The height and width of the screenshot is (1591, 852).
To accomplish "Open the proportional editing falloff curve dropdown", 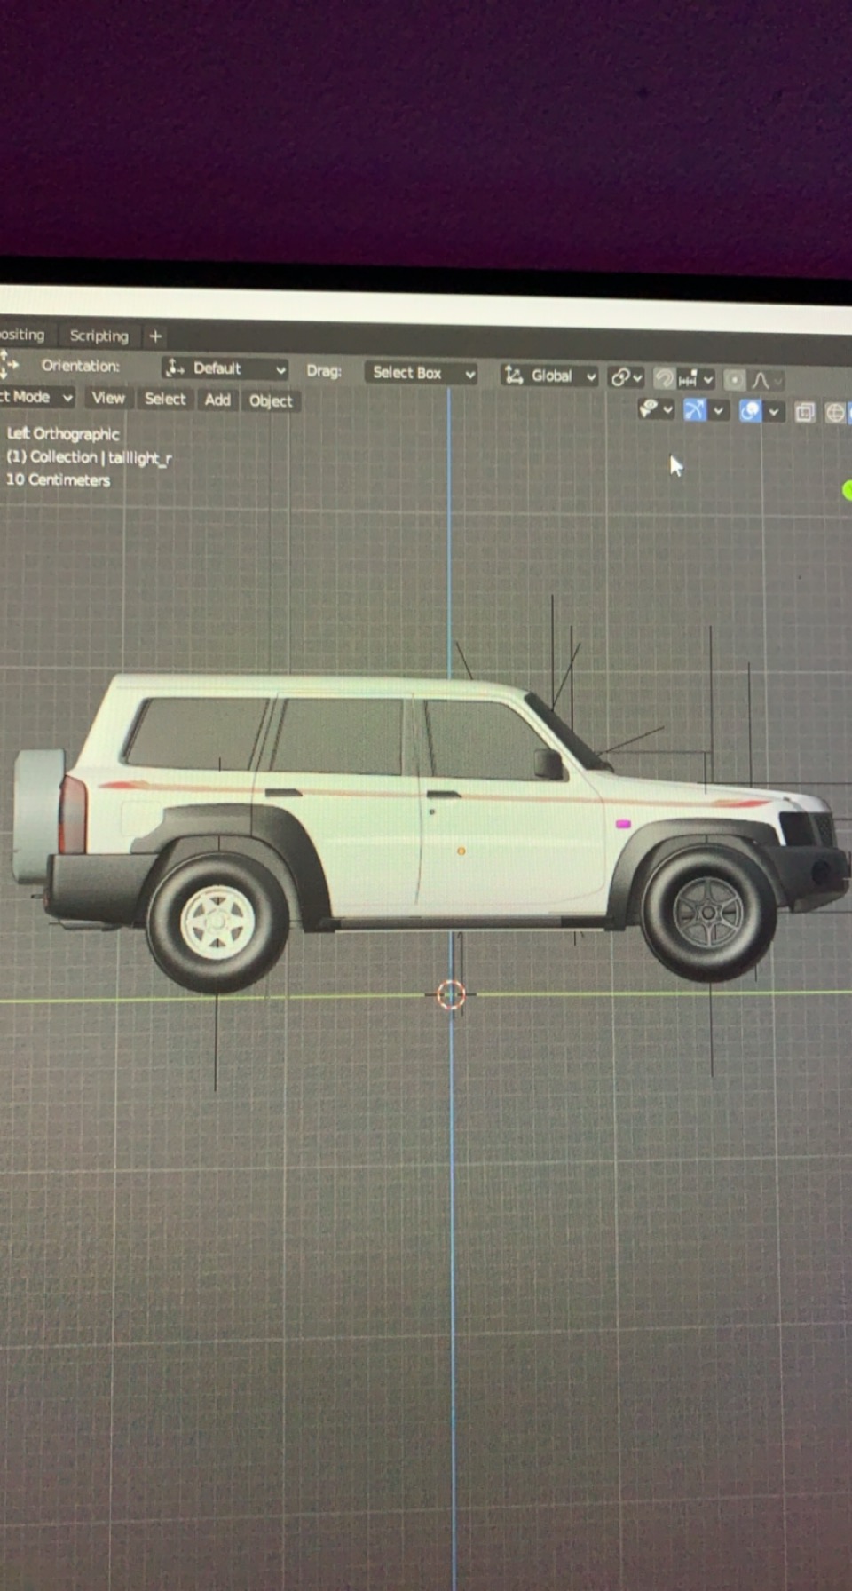I will click(x=767, y=381).
